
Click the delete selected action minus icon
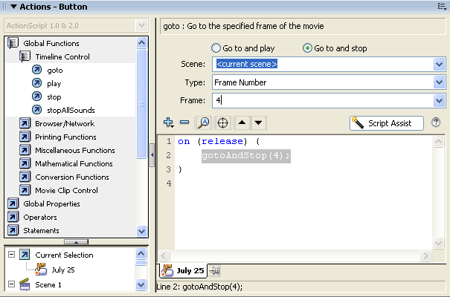[x=184, y=123]
